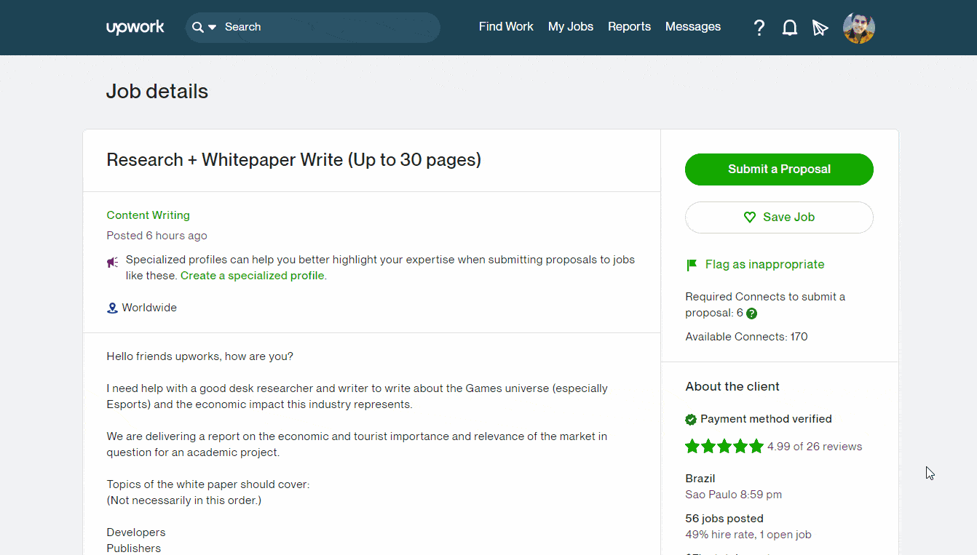Screen dimensions: 977x555
Task: Open the user profile avatar menu
Action: [859, 28]
